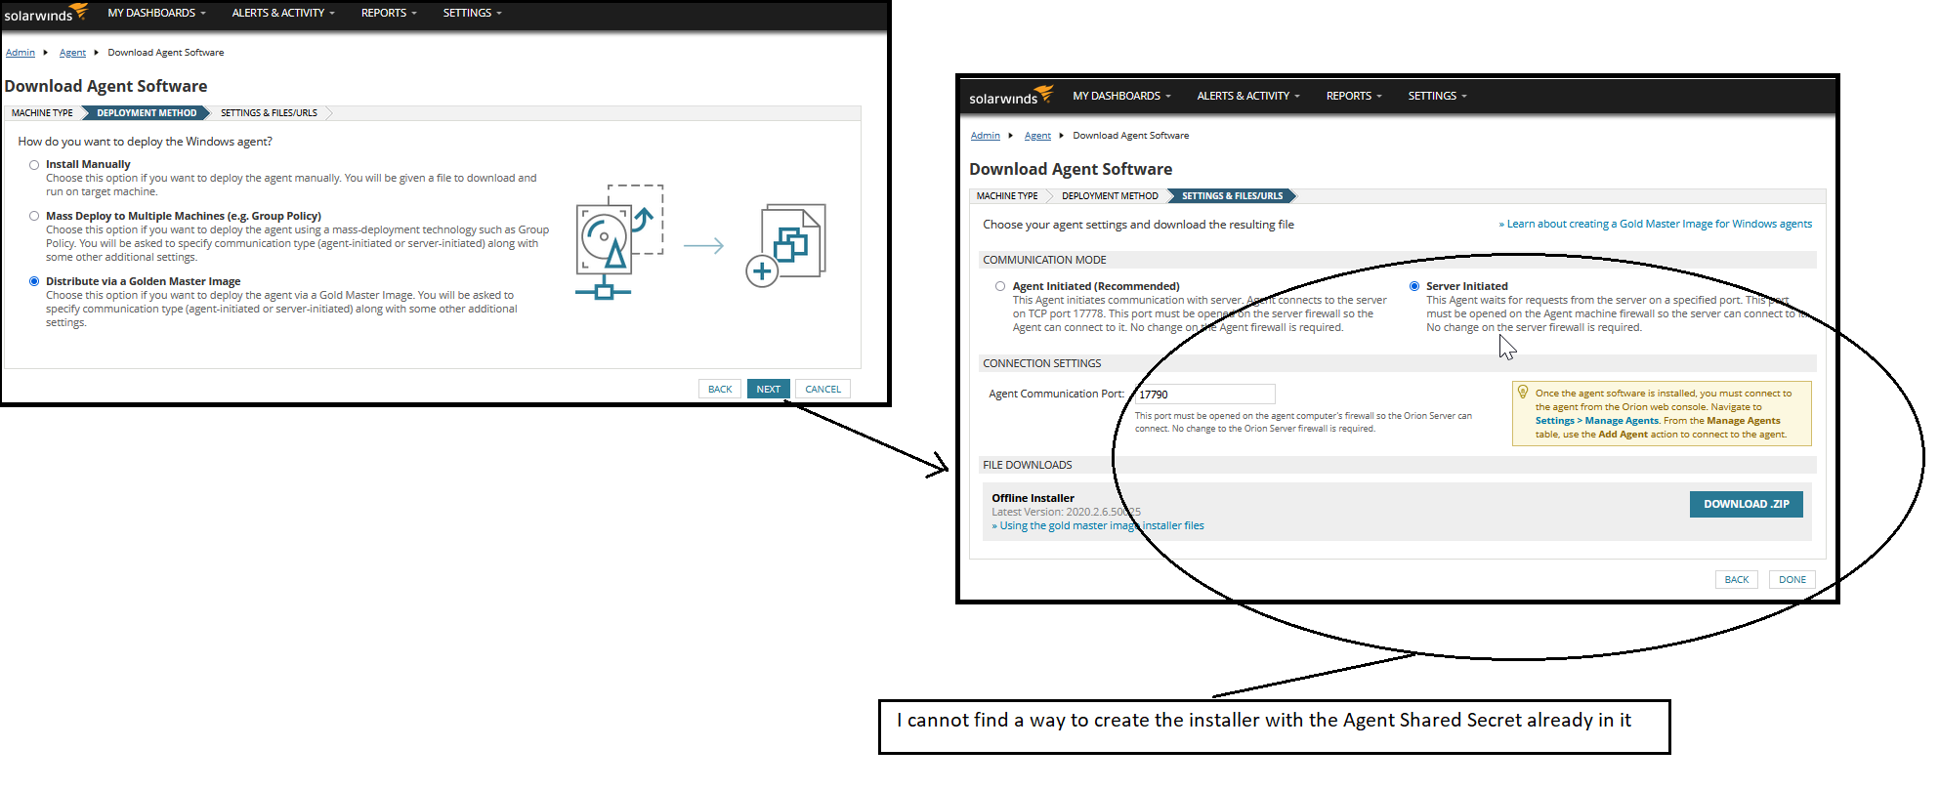Screen dimensions: 1940x790
Task: Go to DEPLOYMENT METHOD step in right window
Action: click(x=1110, y=196)
